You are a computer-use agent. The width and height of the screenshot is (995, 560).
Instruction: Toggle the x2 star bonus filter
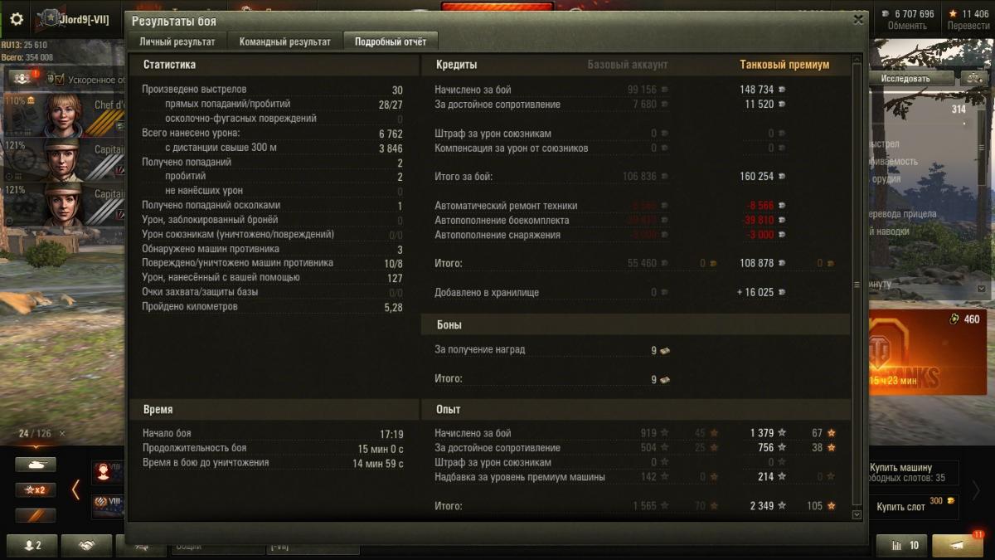(36, 489)
